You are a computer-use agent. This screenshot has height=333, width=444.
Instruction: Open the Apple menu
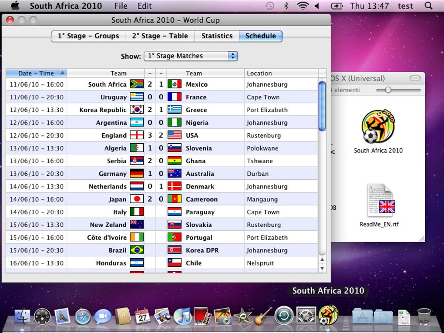15,6
